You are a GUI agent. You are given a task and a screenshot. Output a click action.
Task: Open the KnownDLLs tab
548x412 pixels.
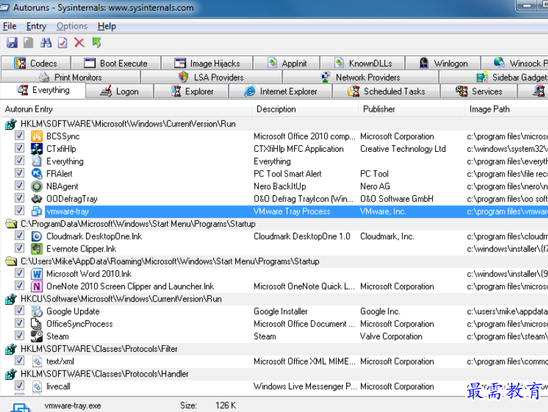click(x=362, y=64)
